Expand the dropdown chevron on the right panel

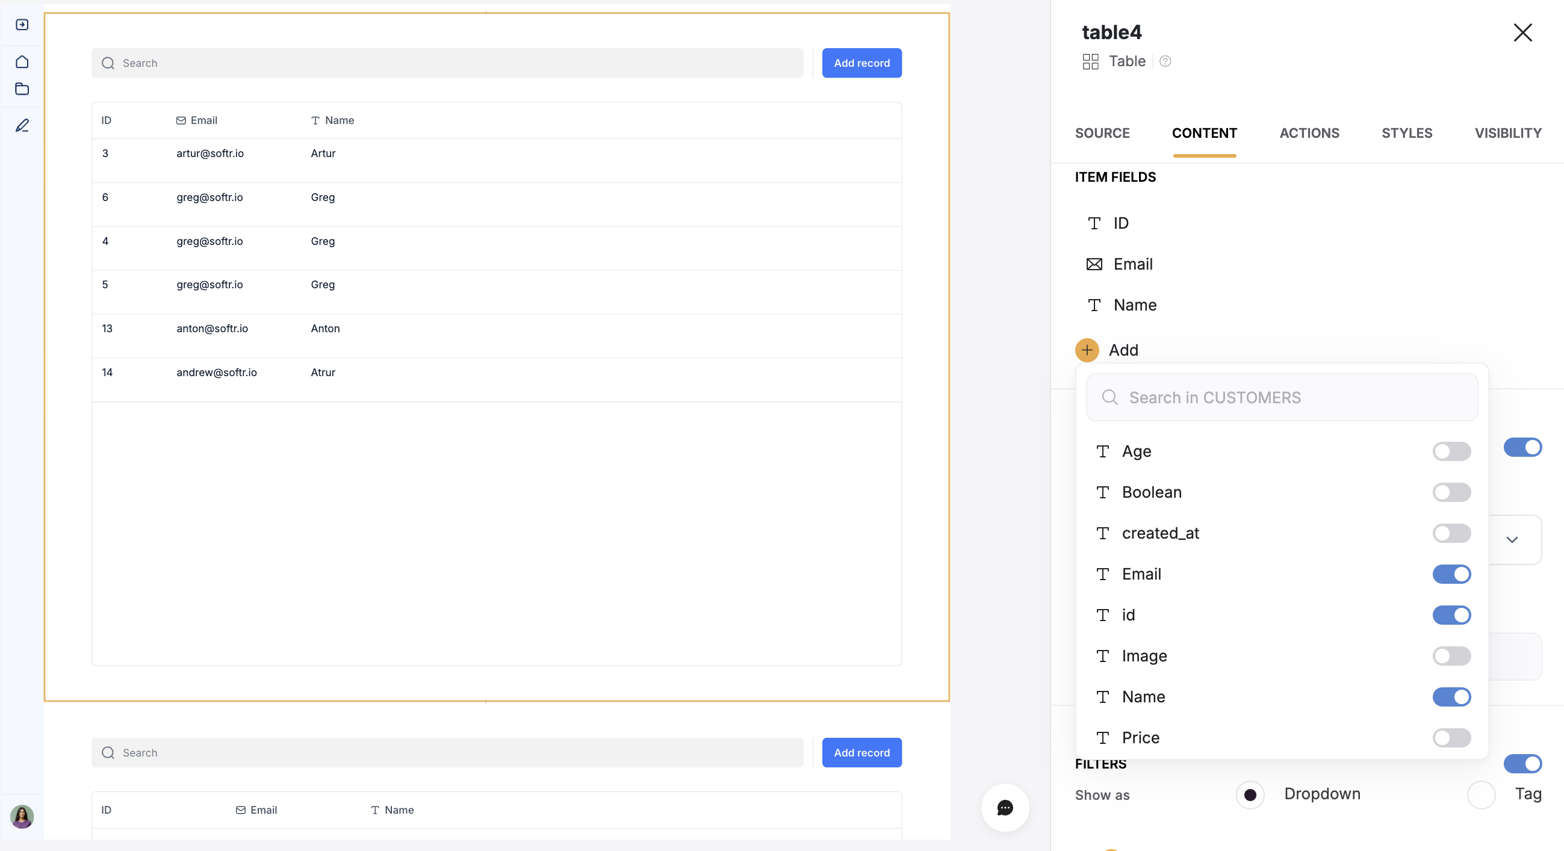(x=1512, y=540)
